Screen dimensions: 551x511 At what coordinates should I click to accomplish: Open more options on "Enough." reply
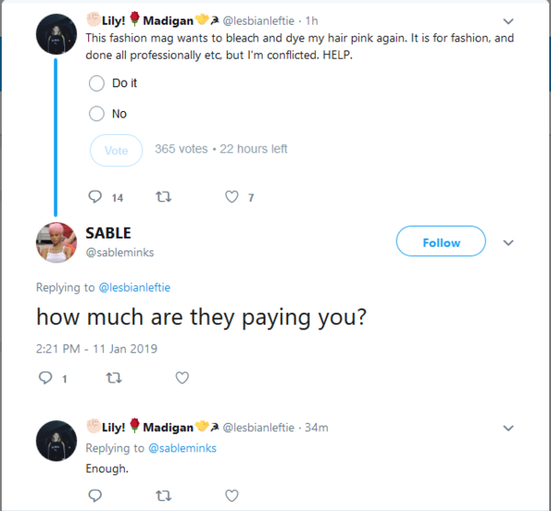pyautogui.click(x=509, y=428)
